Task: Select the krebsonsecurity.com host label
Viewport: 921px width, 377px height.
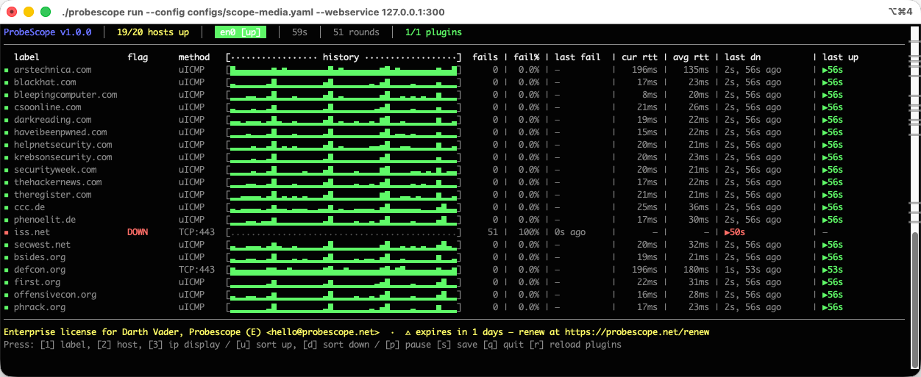Action: point(63,157)
